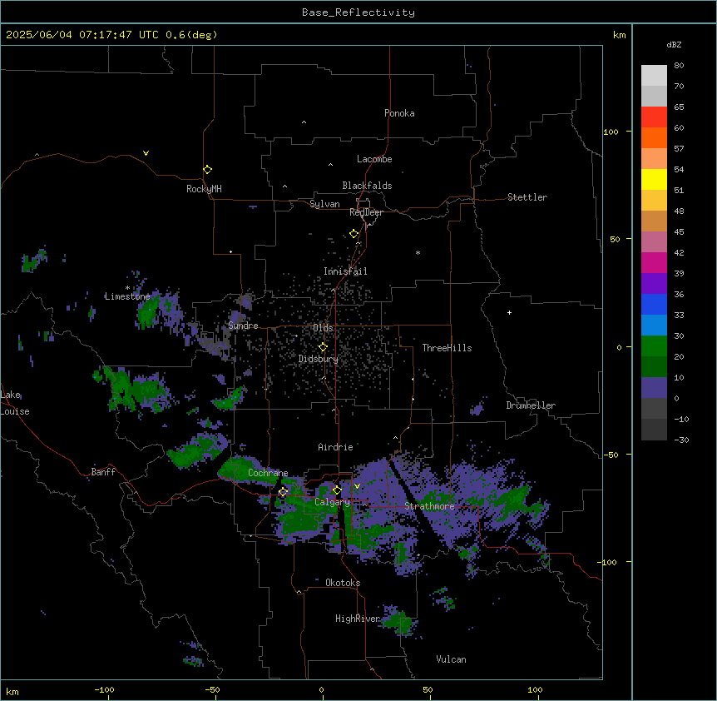
Task: Select the violet 39 dBZ legend swatch
Action: tap(654, 284)
